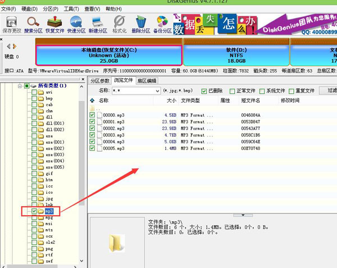The image size is (337, 268).
Task: Launch the 恢复文件 recover files tool
Action: point(55,25)
